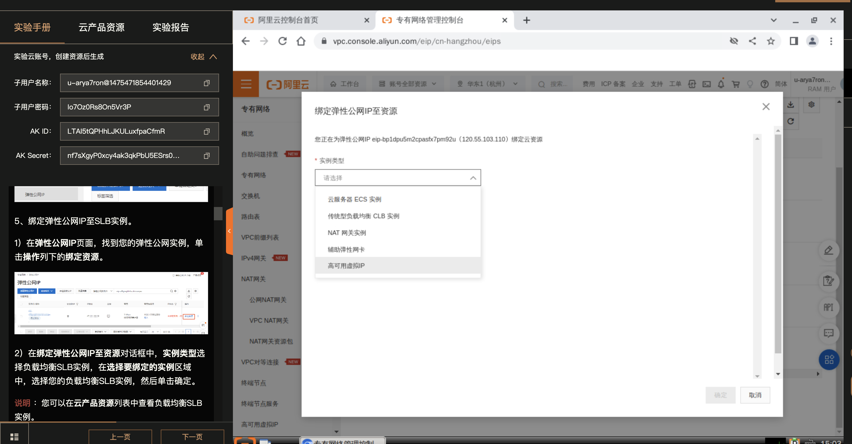This screenshot has height=444, width=852.
Task: Open the feedback chat floating button
Action: click(x=829, y=333)
